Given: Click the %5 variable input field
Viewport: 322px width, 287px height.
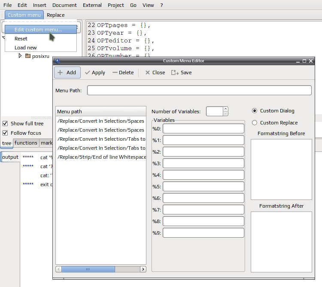Looking at the screenshot, I should click(204, 187).
